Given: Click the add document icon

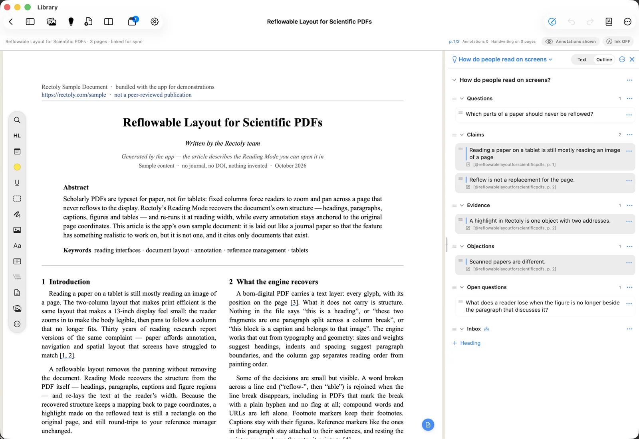Looking at the screenshot, I should [88, 22].
